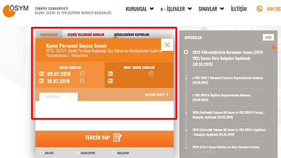The image size is (281, 158).
Task: Select timeline marker for 2019-YKS announcement
Action: click(x=186, y=52)
